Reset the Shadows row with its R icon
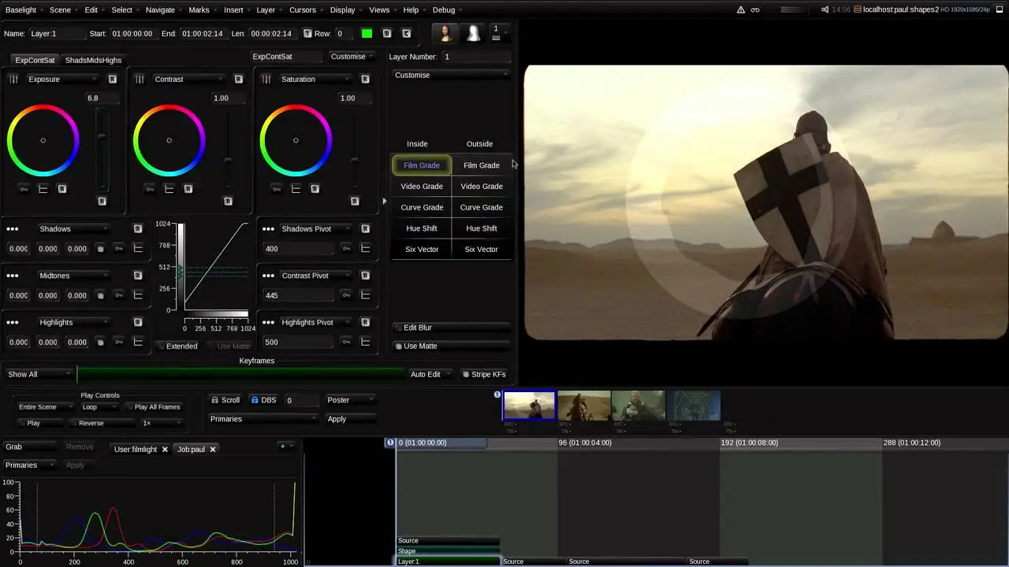1009x567 pixels. [x=138, y=228]
